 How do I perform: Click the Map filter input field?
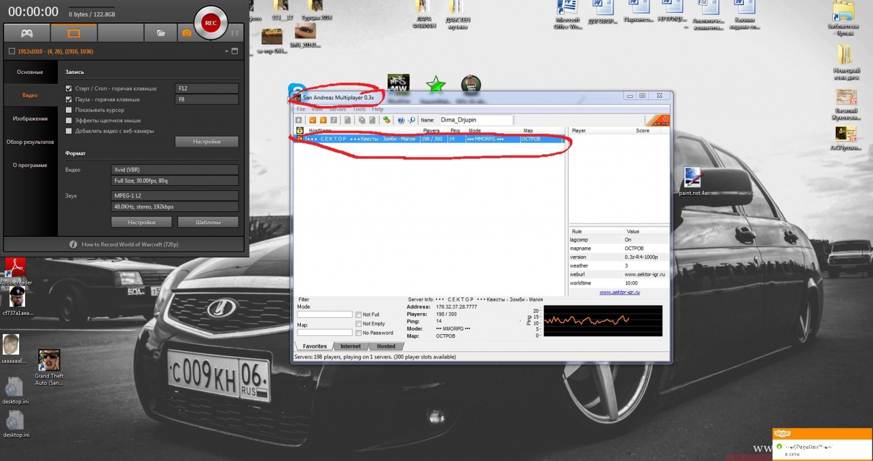[x=325, y=332]
